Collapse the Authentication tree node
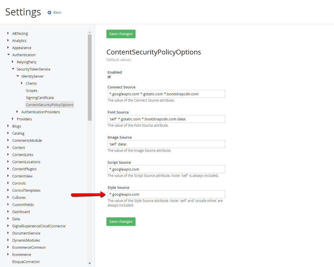This screenshot has height=267, width=334. tap(9, 55)
